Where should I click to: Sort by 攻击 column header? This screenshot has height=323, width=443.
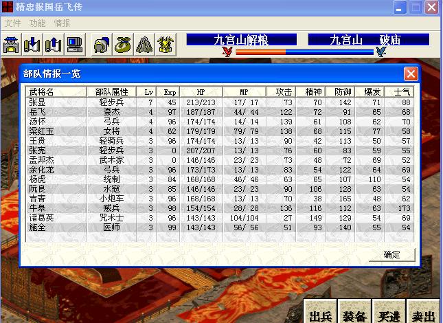click(281, 92)
